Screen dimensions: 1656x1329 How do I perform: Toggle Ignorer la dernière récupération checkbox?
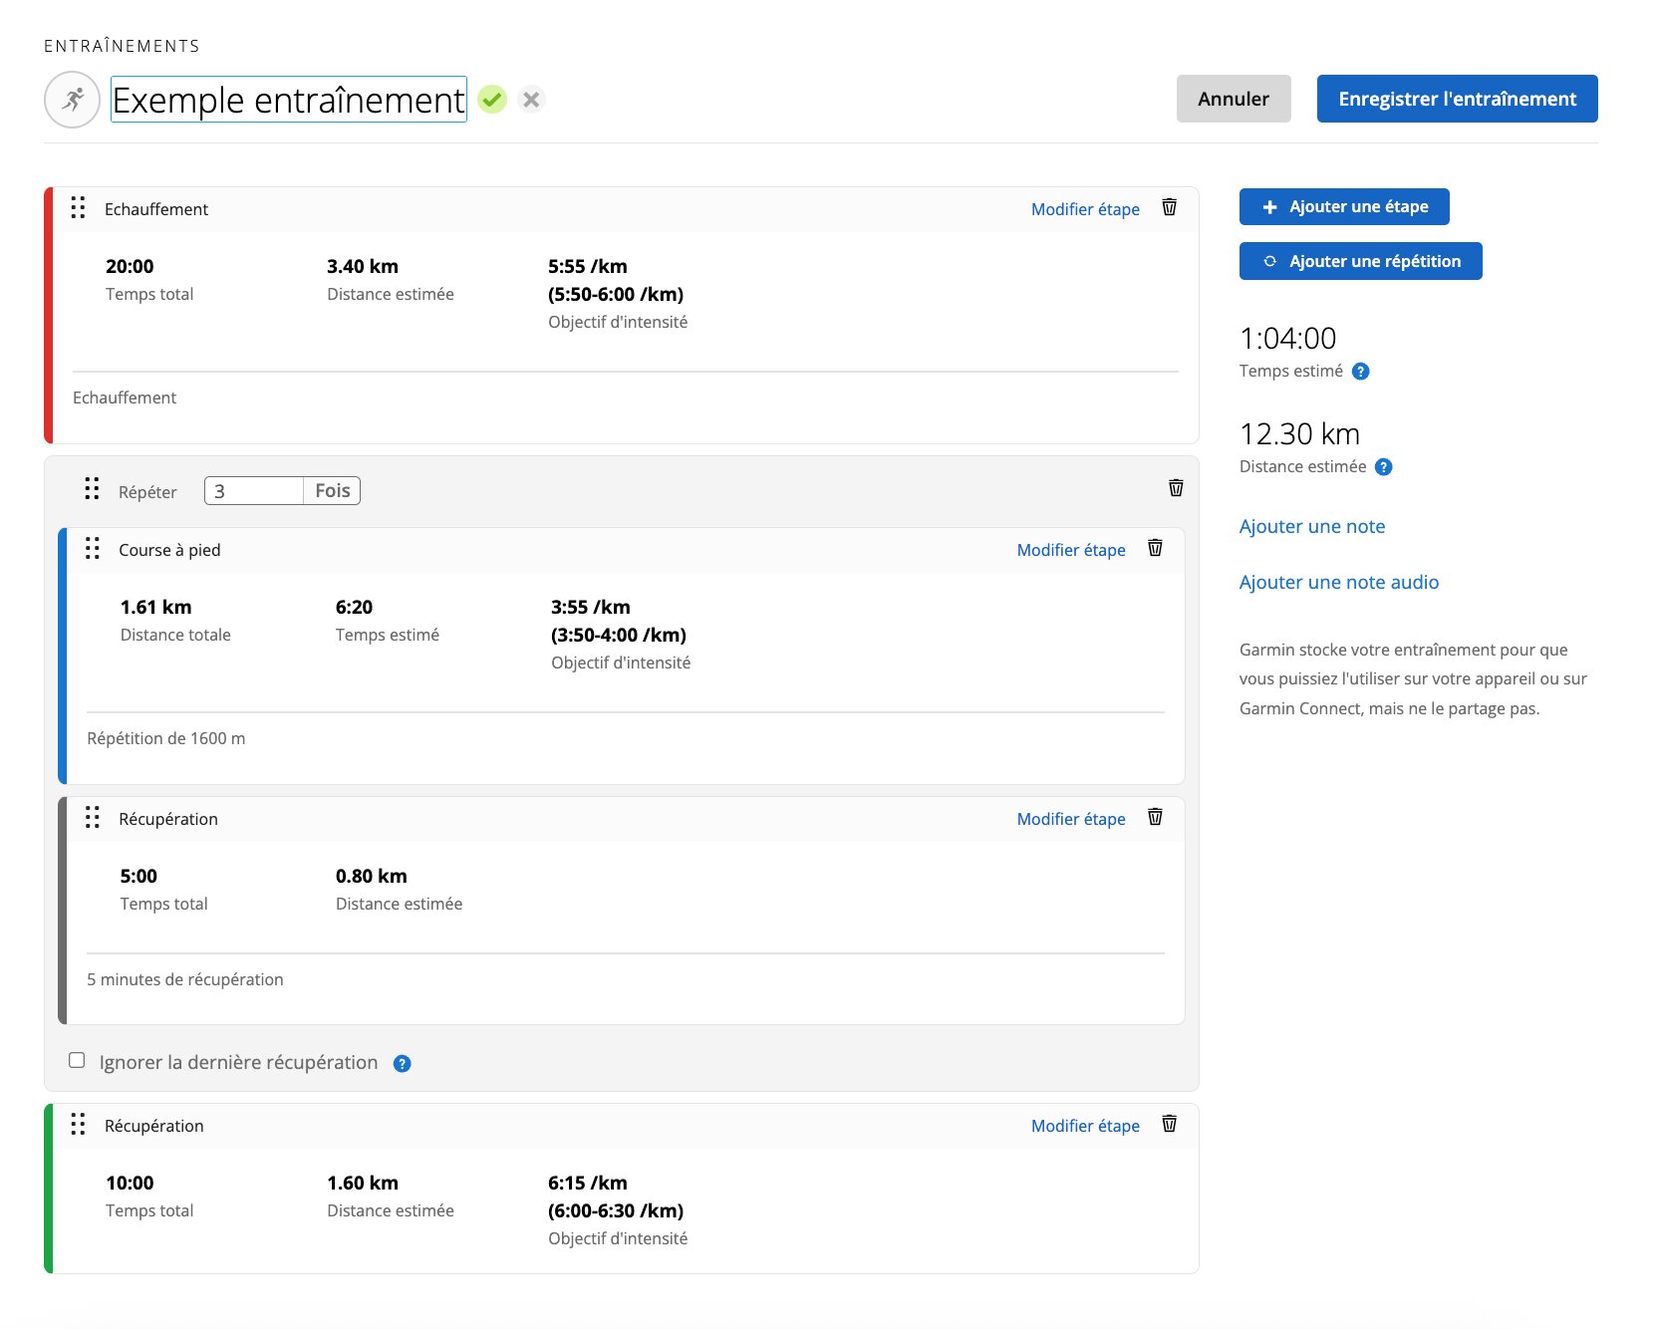click(x=77, y=1060)
